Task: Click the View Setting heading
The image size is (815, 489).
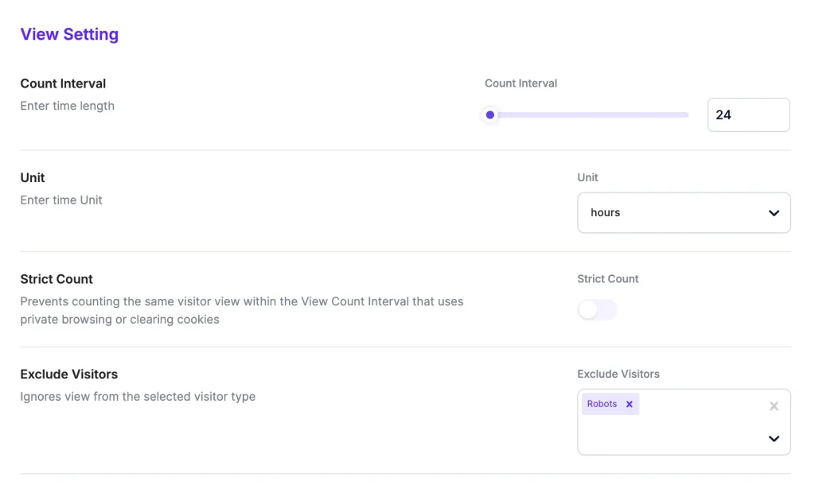Action: point(69,34)
